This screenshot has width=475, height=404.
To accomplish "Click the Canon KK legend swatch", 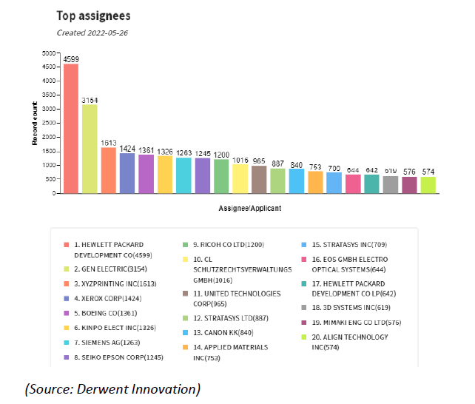I will tap(186, 332).
